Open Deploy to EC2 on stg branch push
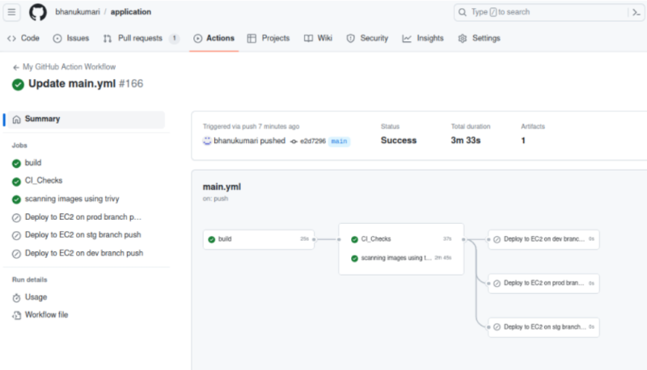This screenshot has height=370, width=647. (x=83, y=235)
